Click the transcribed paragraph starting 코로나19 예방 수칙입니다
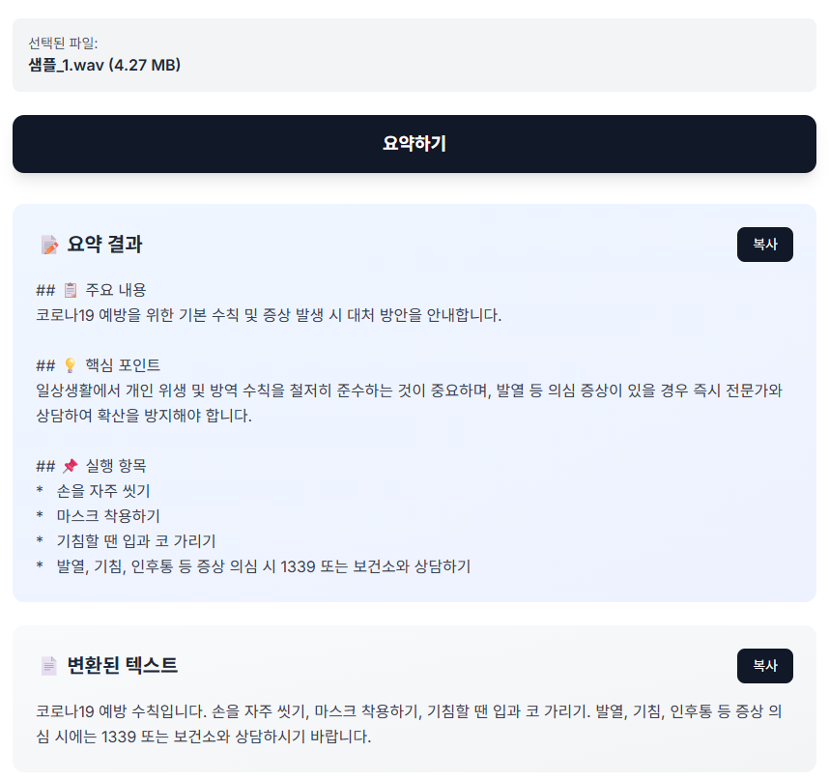The width and height of the screenshot is (829, 781). (x=408, y=725)
